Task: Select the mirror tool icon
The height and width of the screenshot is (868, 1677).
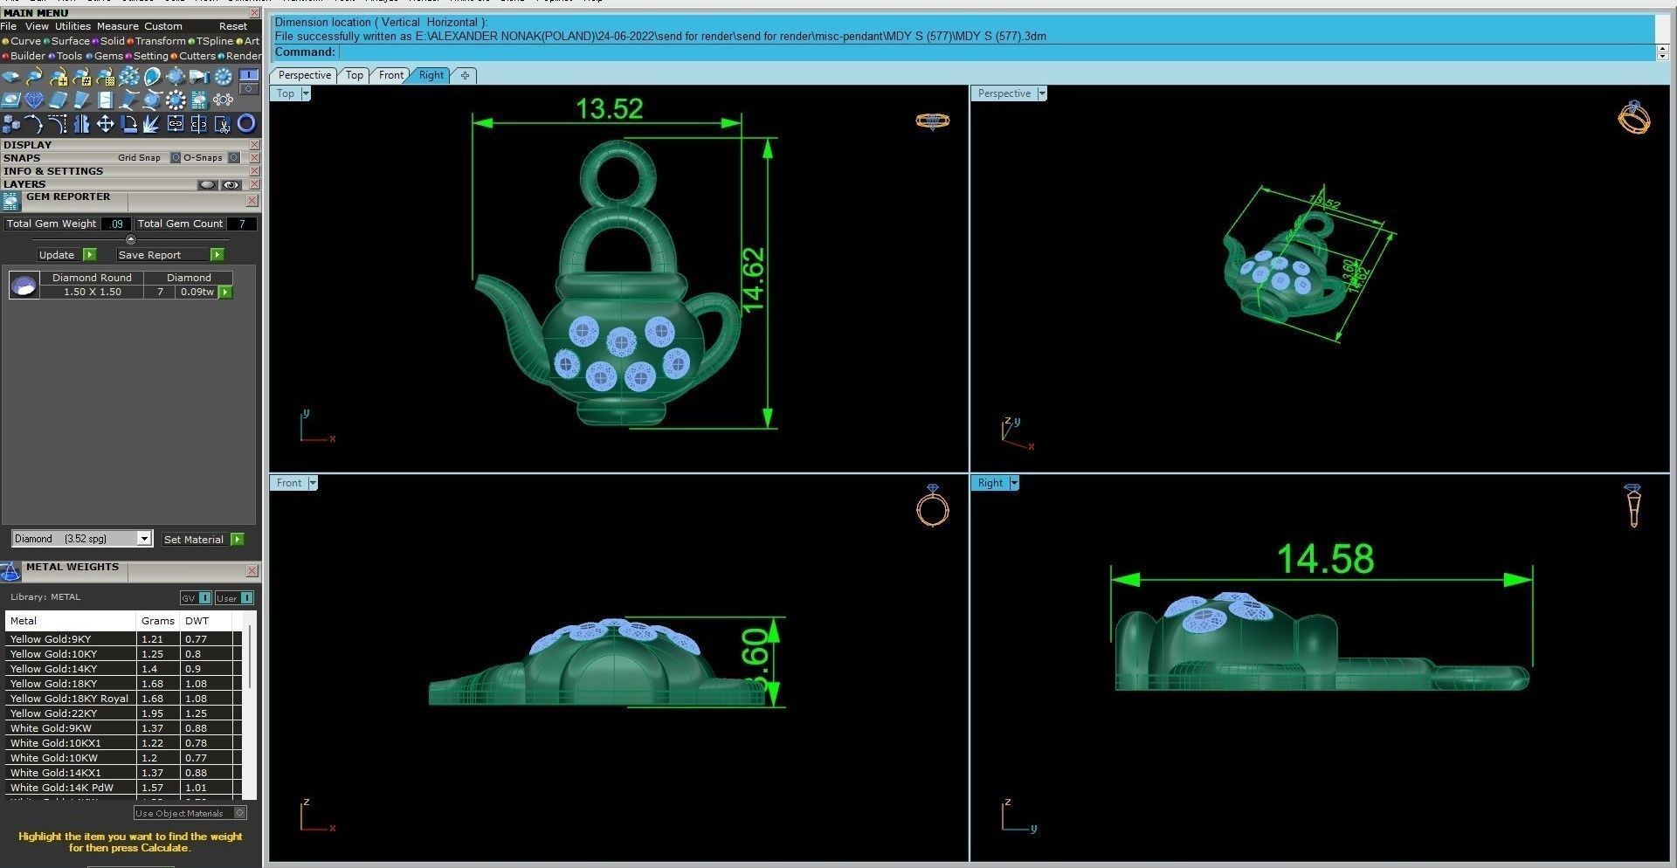Action: coord(81,124)
